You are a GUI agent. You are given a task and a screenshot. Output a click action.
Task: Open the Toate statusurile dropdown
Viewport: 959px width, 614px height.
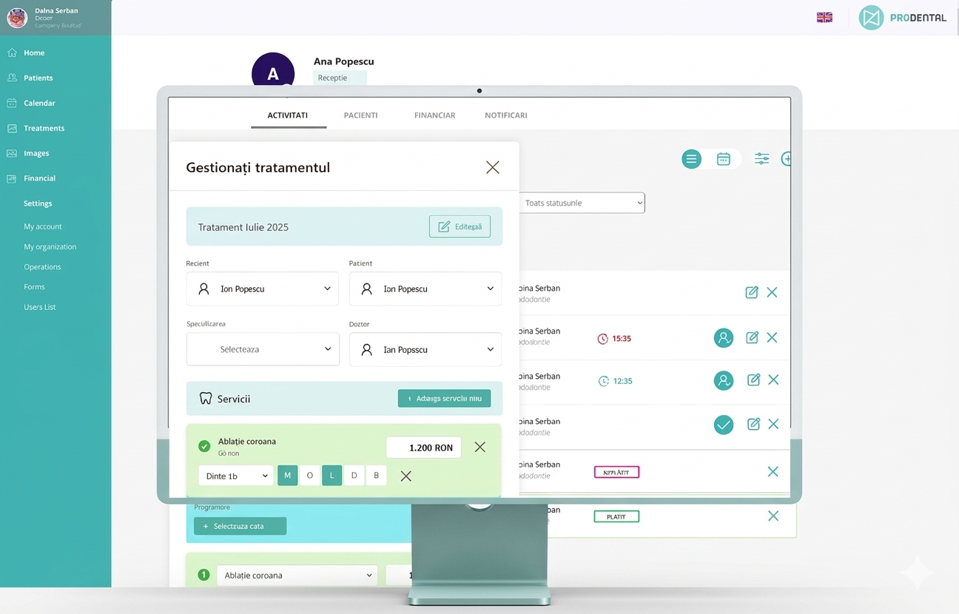tap(582, 203)
